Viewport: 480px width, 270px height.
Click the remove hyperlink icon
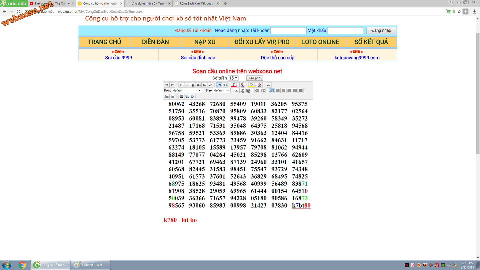point(193,96)
